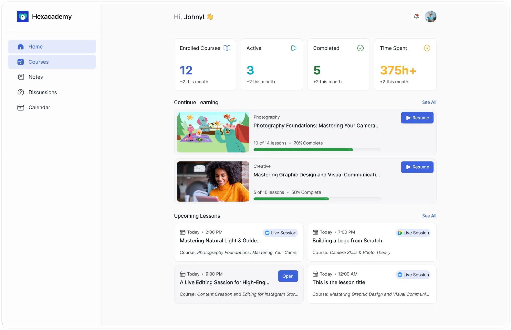The width and height of the screenshot is (511, 330).
Task: Resume the Mastering Graphic Design course
Action: (x=417, y=167)
